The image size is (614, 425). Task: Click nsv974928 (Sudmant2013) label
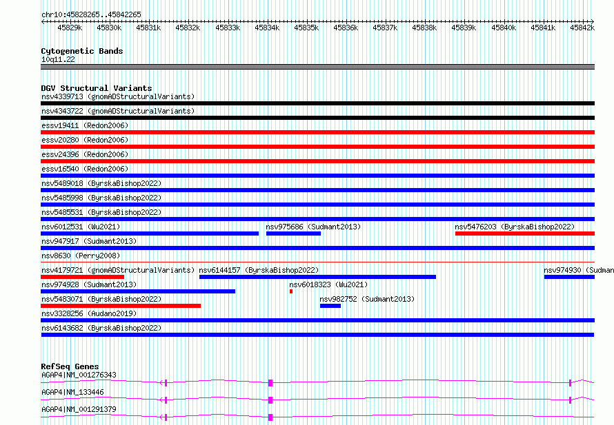click(x=89, y=284)
